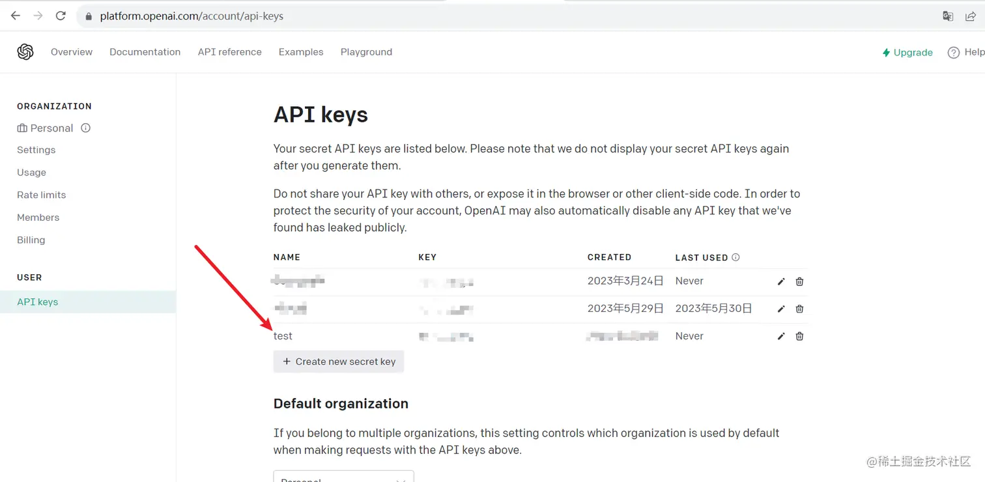Click the Upgrade link
This screenshot has width=985, height=482.
coord(907,53)
